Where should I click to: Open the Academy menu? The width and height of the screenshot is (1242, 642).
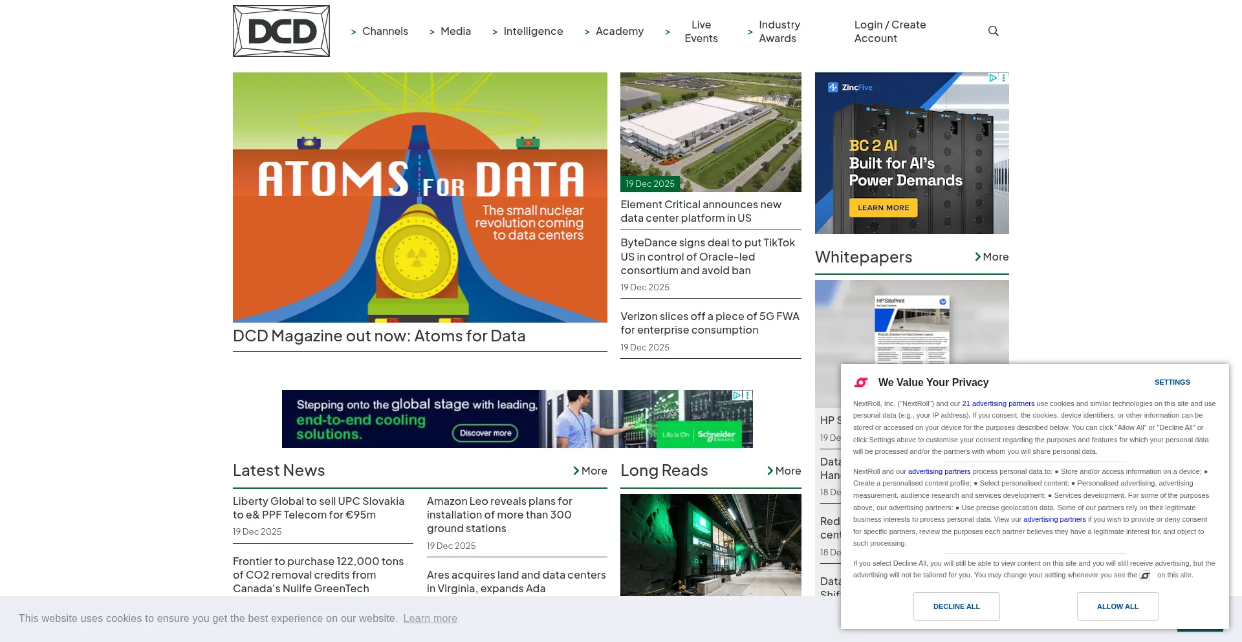pos(618,31)
